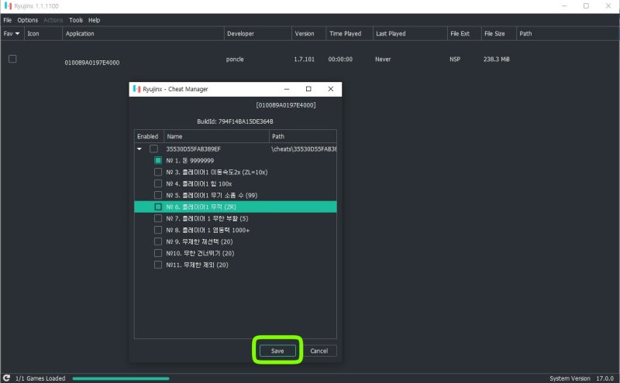Sort by File Size column header
Screen dimensions: 620x383
498,33
